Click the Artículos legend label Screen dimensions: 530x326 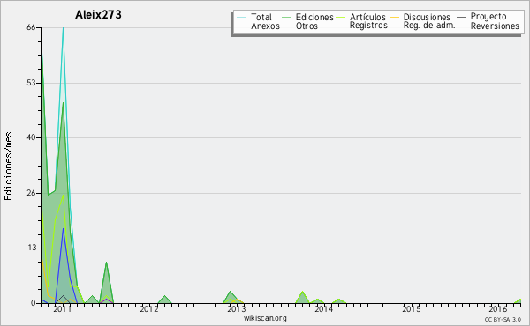(367, 17)
